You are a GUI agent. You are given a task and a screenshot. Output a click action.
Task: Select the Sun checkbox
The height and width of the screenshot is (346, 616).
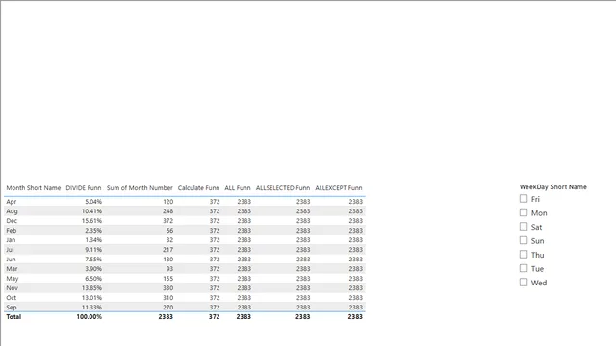(x=524, y=240)
